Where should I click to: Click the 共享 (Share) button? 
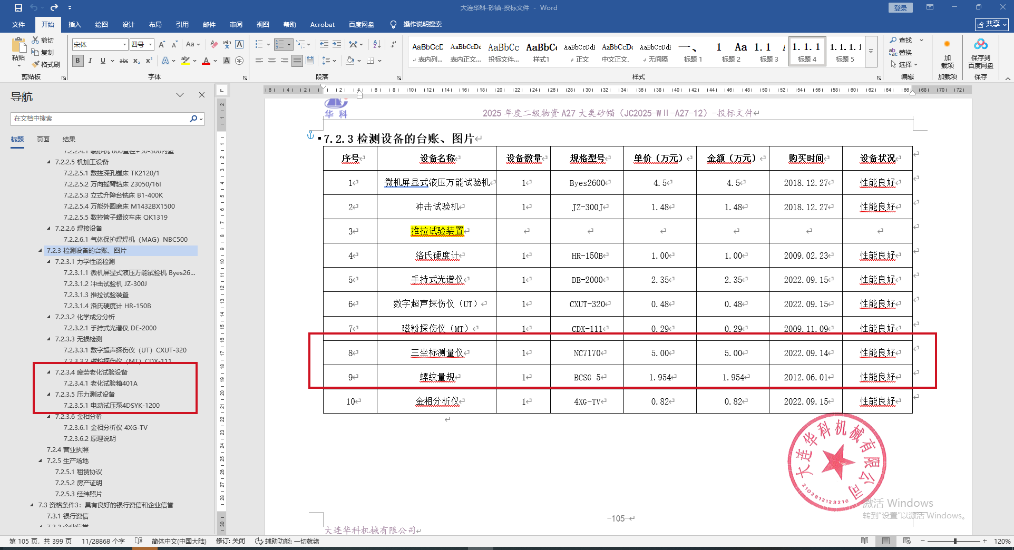click(992, 24)
